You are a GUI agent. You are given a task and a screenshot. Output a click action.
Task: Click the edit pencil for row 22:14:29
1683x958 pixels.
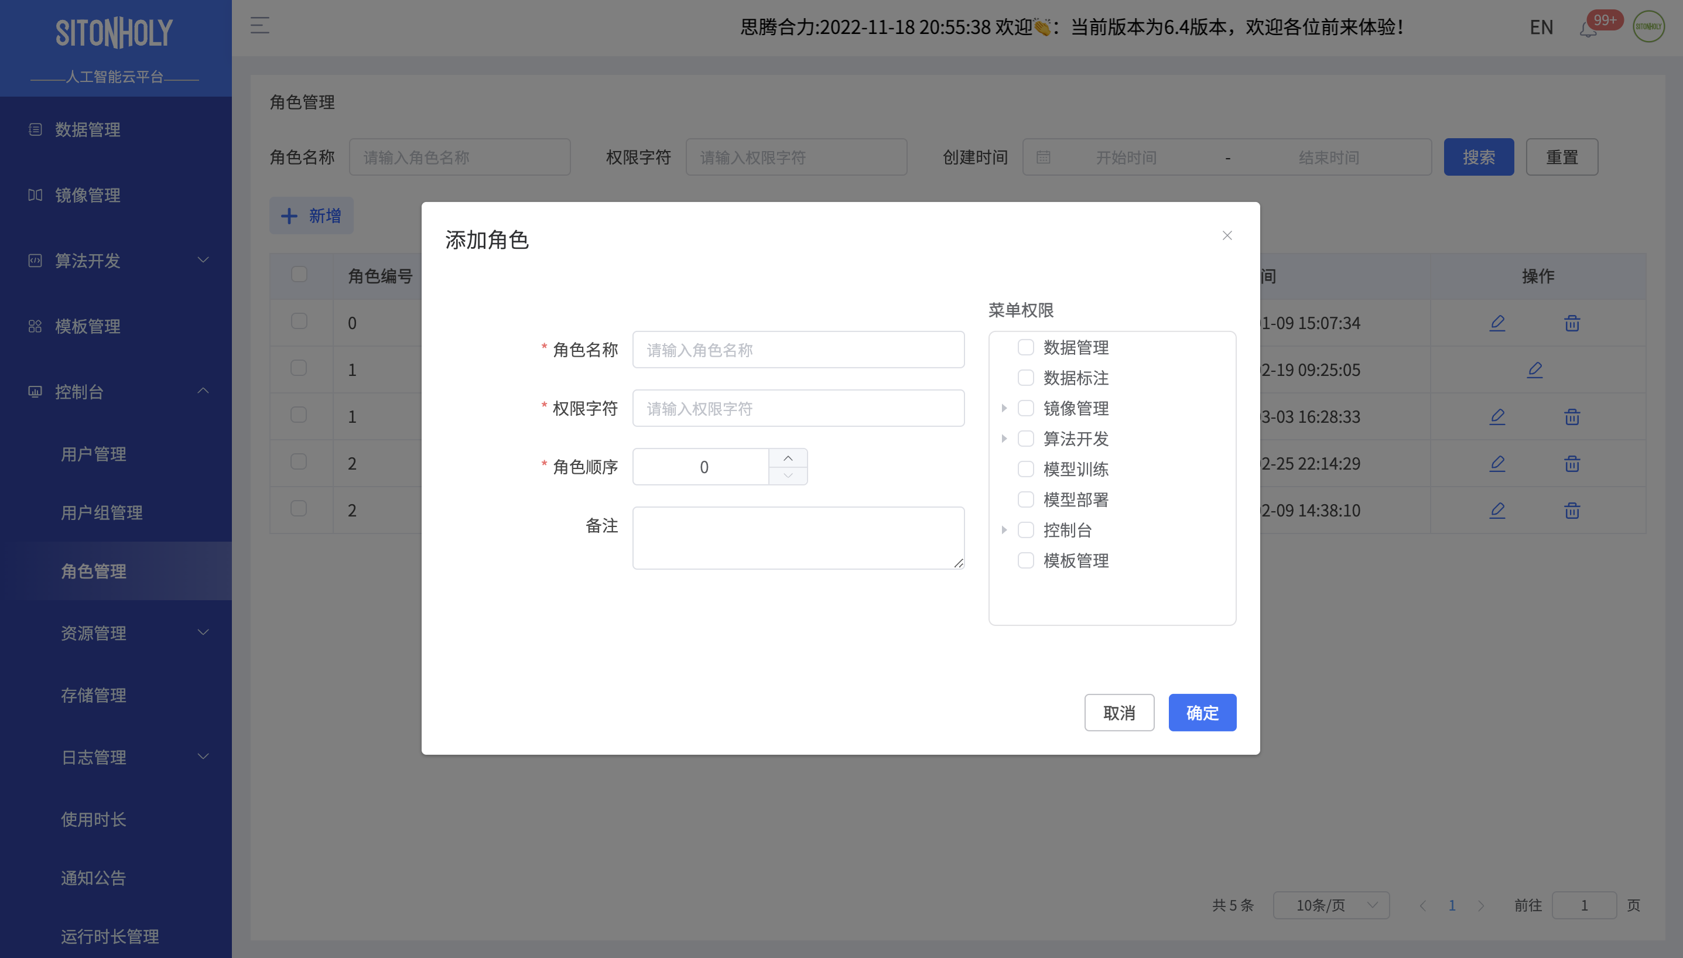click(x=1497, y=463)
